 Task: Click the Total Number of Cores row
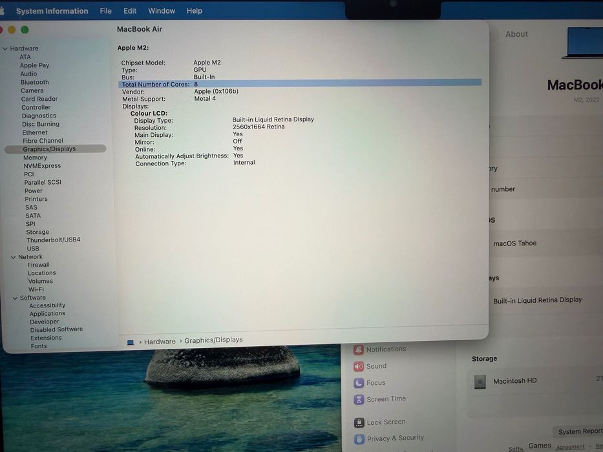pos(300,84)
